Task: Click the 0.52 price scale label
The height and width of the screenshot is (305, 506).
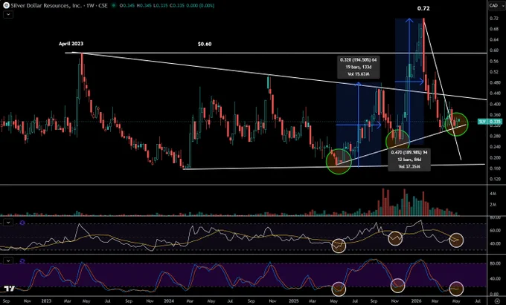Action: (x=494, y=72)
